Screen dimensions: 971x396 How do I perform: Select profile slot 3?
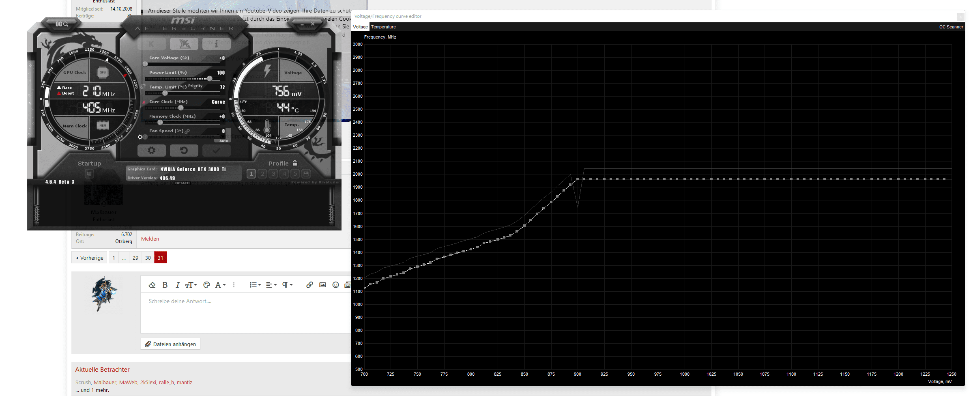tap(273, 174)
